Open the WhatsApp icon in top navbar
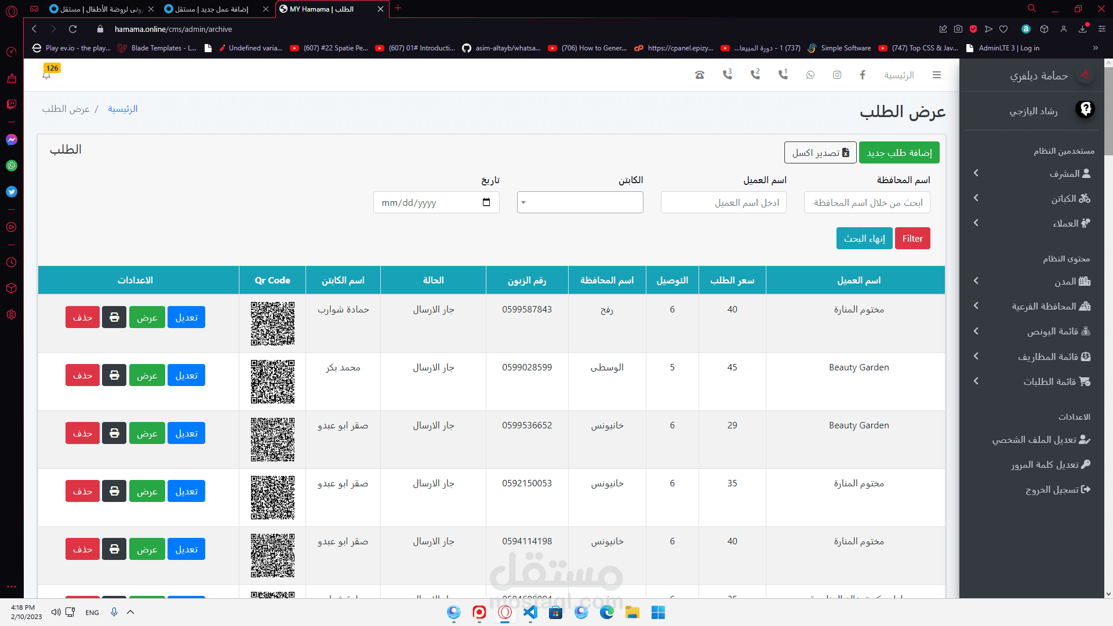 tap(810, 75)
